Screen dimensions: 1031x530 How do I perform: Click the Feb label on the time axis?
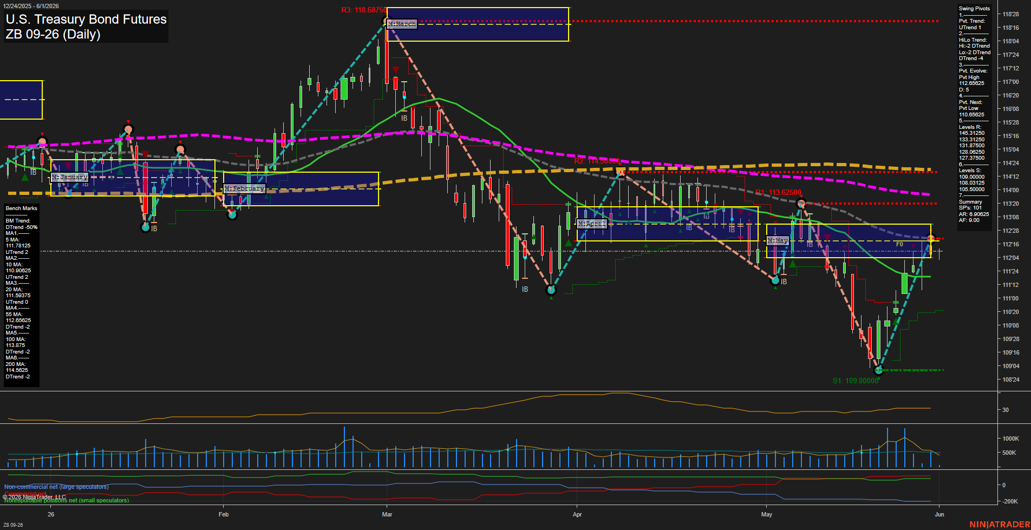coord(224,514)
